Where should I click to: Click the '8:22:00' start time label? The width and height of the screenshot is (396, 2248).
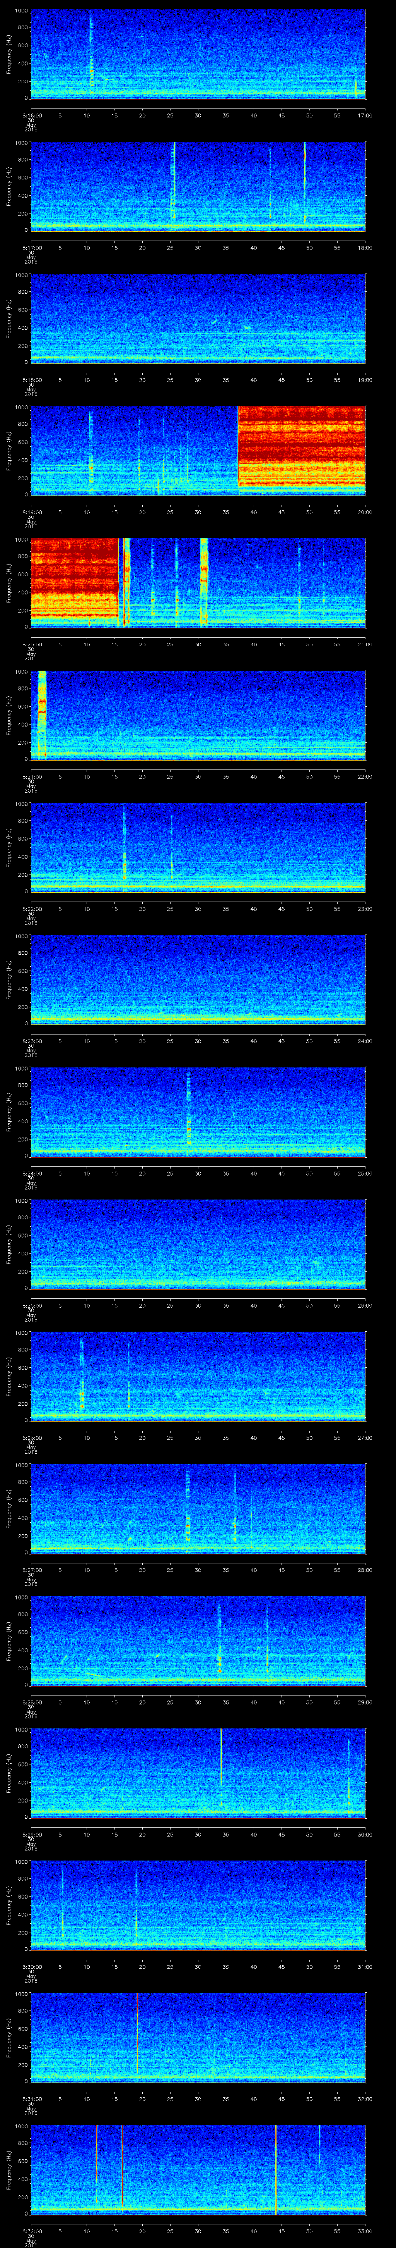click(x=31, y=909)
